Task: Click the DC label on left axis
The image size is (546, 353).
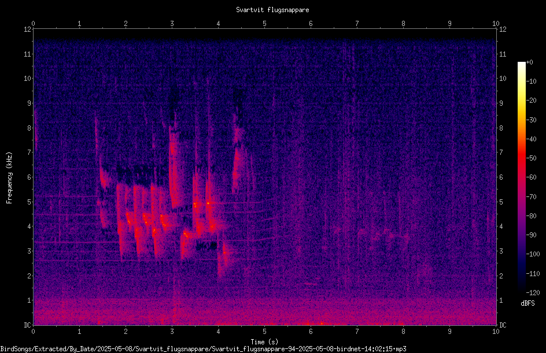Action: point(28,325)
